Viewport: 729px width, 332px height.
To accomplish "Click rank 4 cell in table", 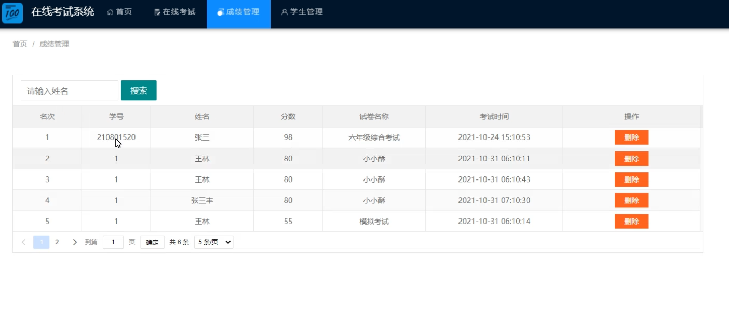I will [x=47, y=200].
